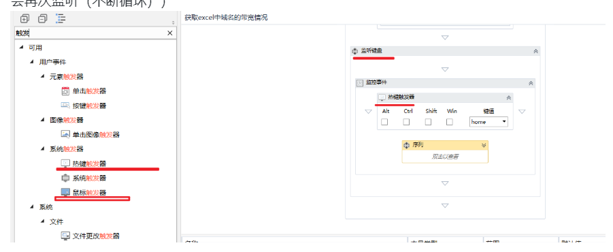Collapse the 系统 tree node

(x=32, y=207)
